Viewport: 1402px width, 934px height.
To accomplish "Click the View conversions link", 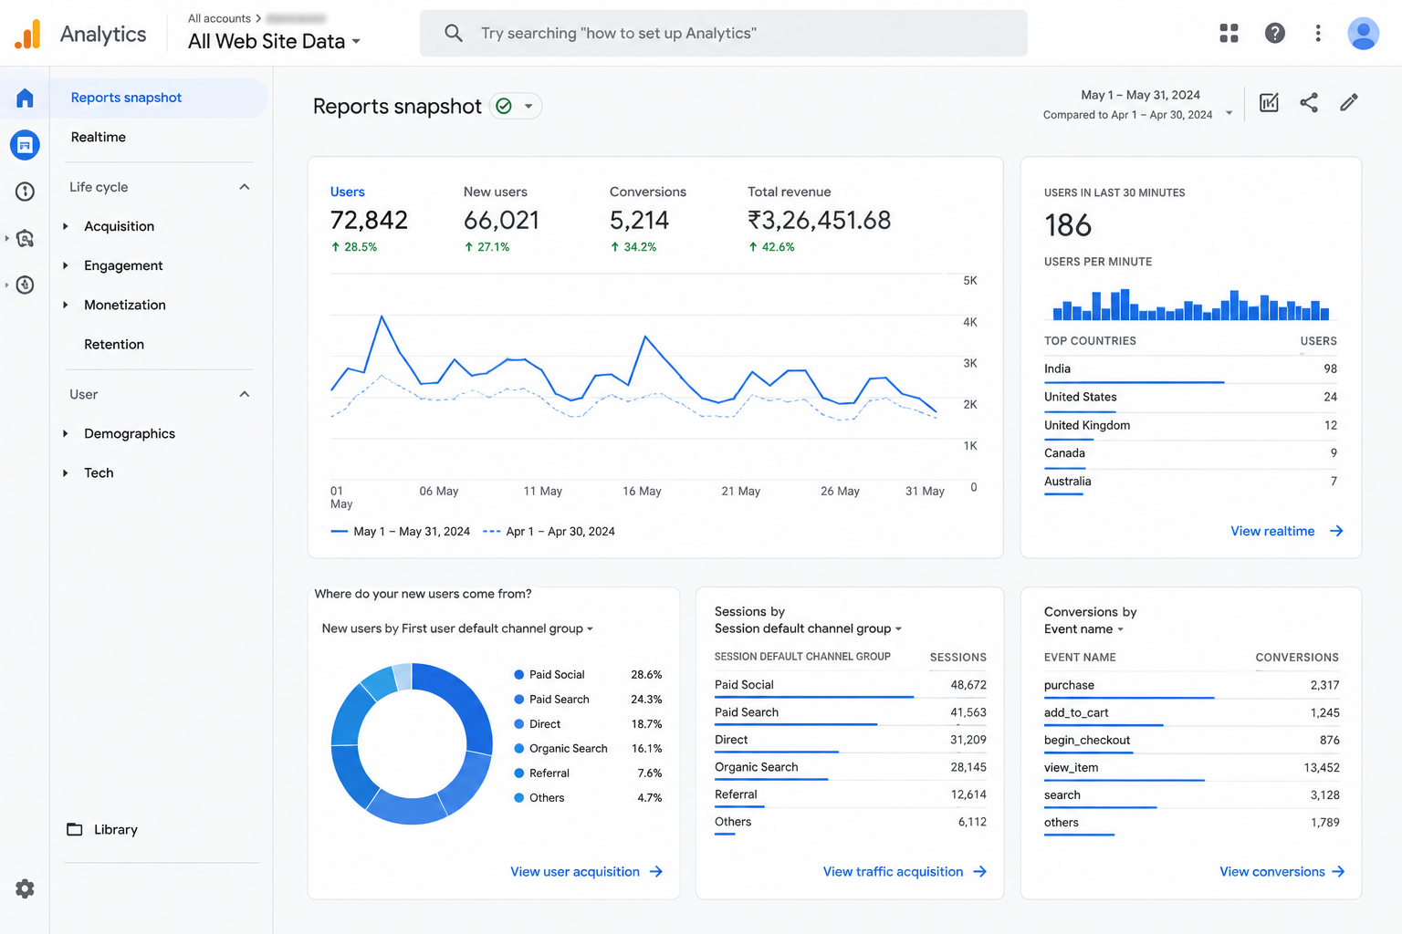I will click(1272, 872).
